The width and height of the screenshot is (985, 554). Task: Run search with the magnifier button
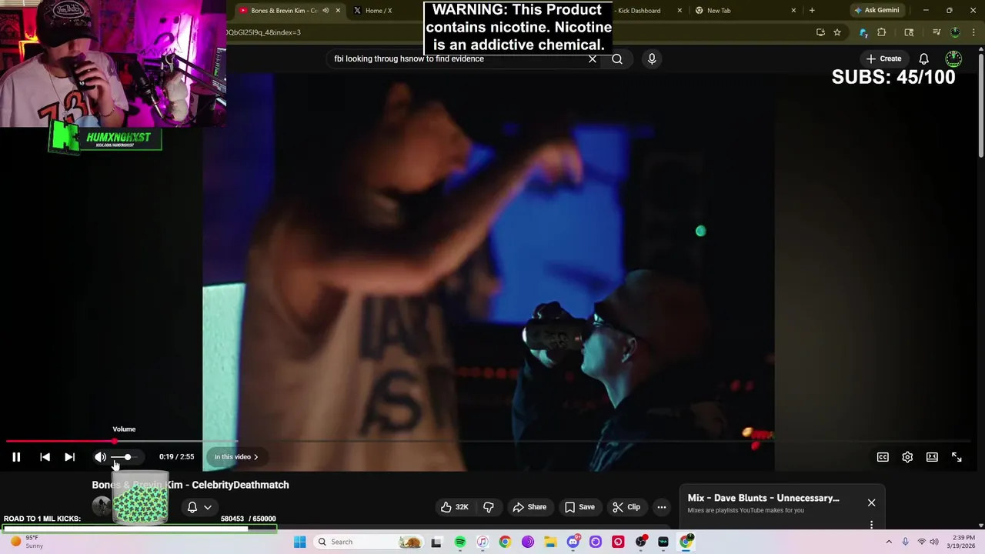(617, 58)
